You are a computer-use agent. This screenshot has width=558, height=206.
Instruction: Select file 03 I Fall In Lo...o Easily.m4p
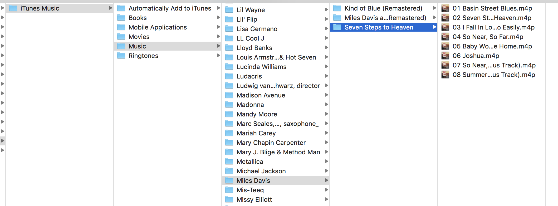(492, 27)
